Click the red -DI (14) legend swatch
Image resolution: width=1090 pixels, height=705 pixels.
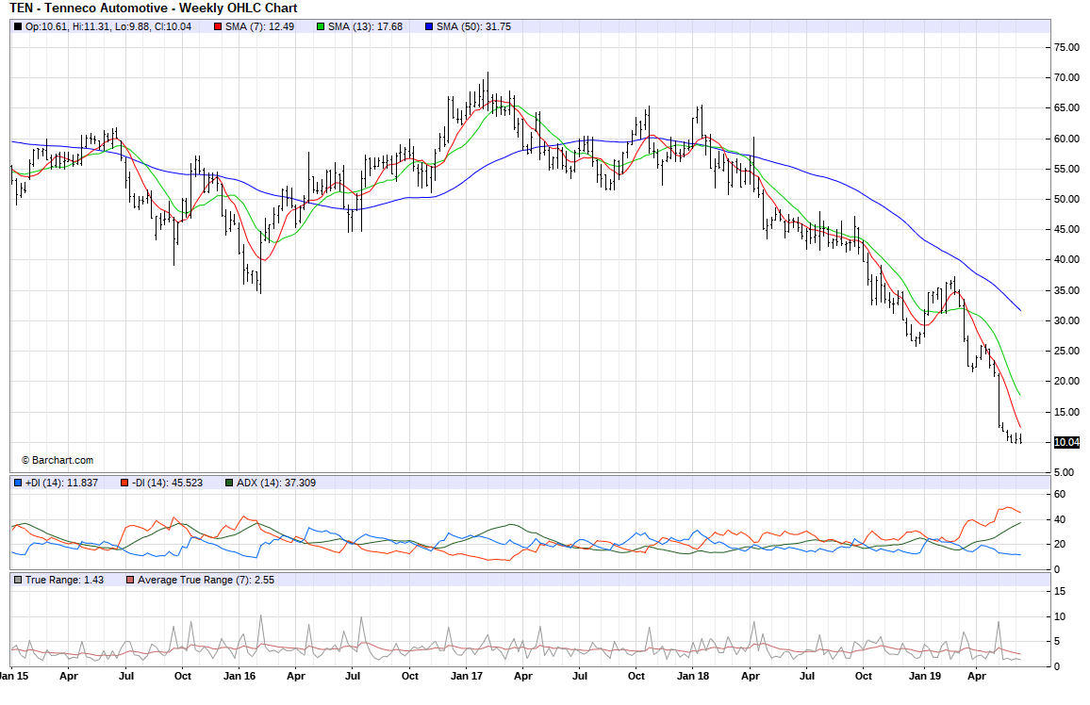124,483
